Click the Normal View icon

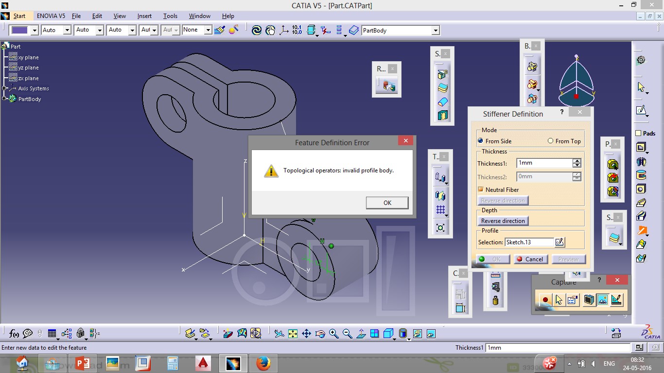(361, 333)
